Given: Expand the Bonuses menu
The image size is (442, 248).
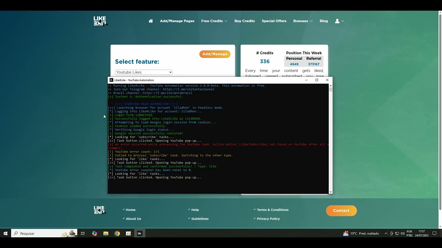Looking at the screenshot, I should pos(303,21).
